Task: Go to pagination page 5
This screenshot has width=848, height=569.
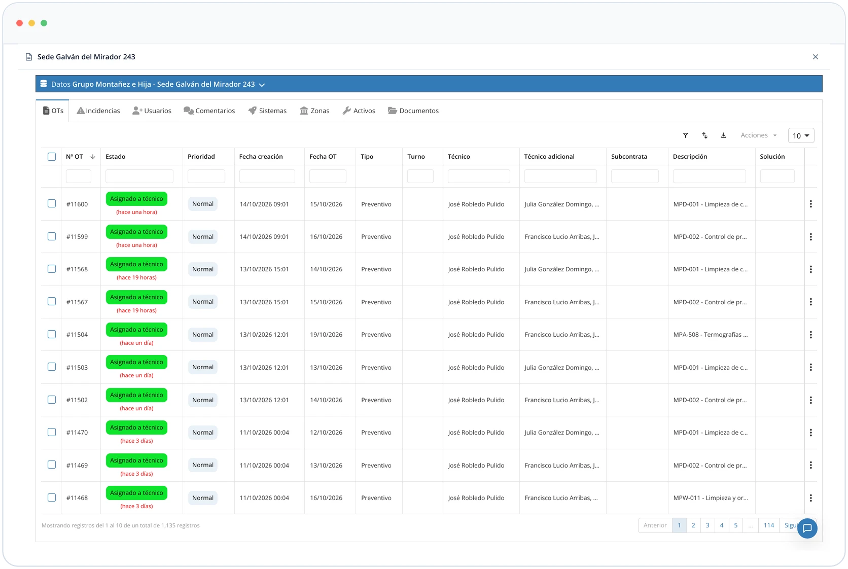Action: [x=736, y=525]
